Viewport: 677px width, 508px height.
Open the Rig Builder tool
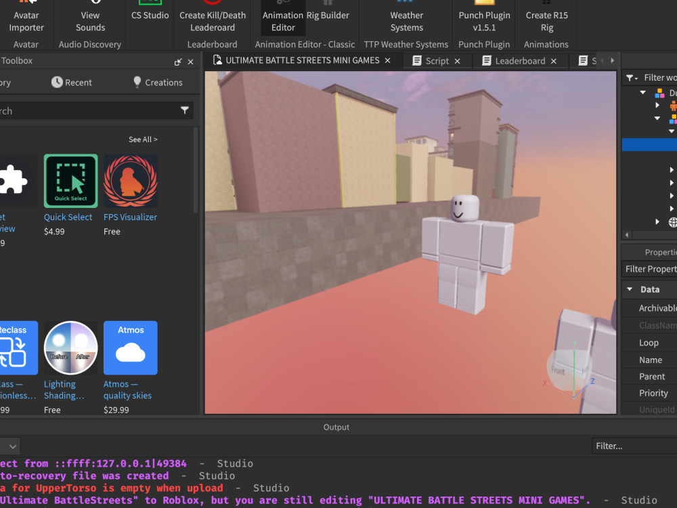pos(328,13)
